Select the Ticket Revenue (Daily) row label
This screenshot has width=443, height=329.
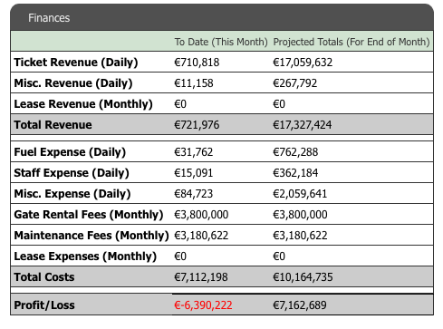point(76,63)
